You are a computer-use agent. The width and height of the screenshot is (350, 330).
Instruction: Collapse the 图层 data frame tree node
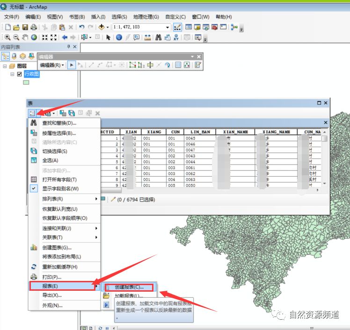coord(5,66)
